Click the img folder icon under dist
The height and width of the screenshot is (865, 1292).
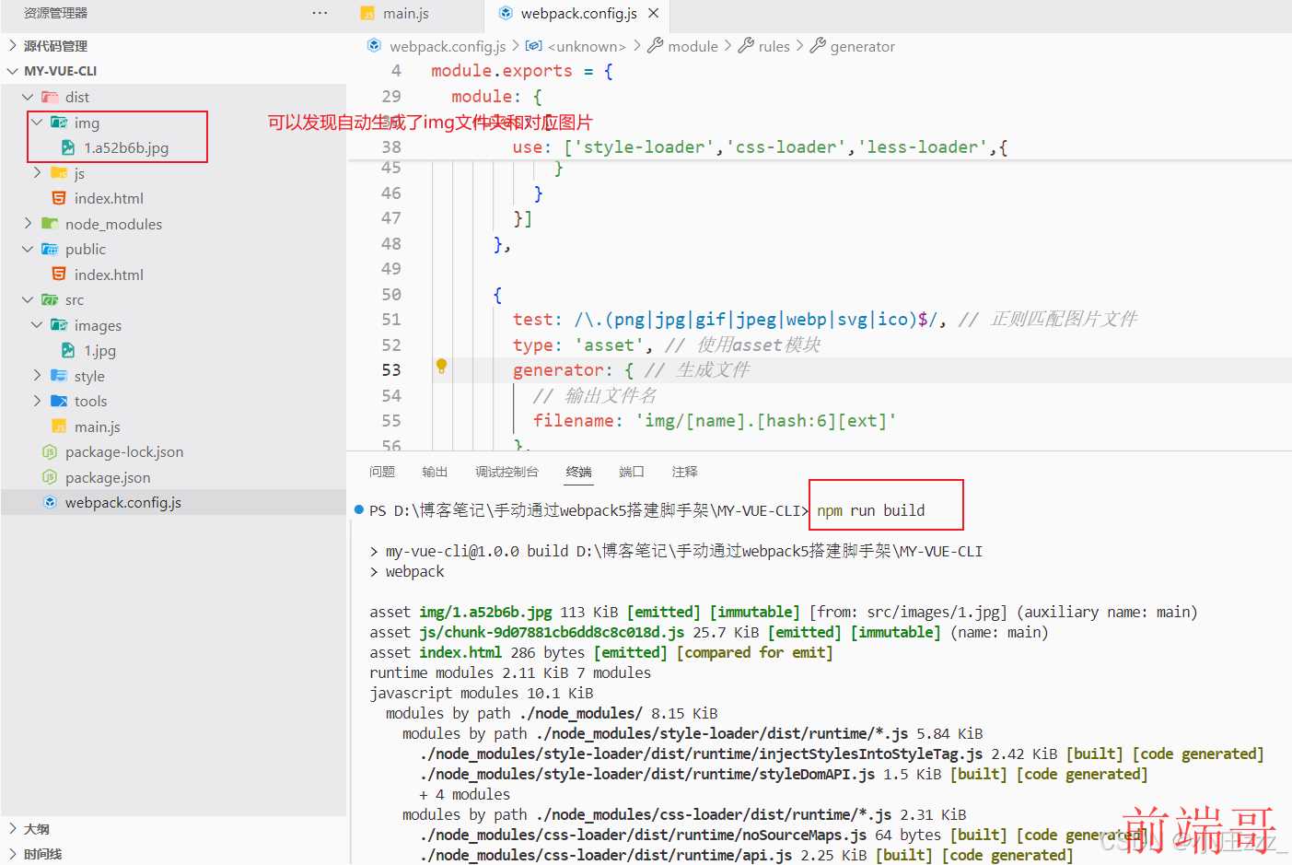coord(59,123)
